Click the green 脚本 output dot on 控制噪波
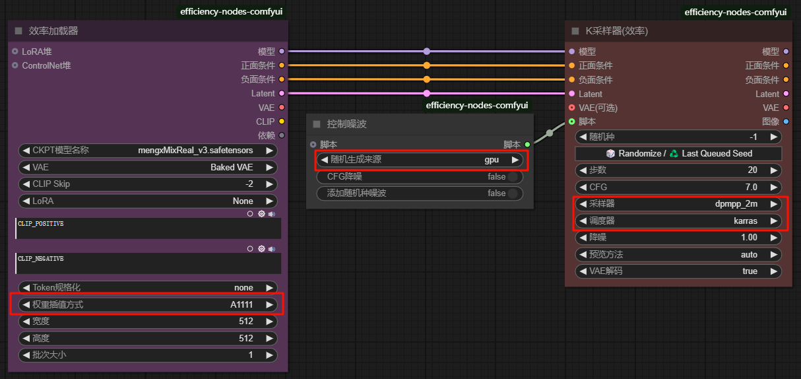 pyautogui.click(x=527, y=145)
